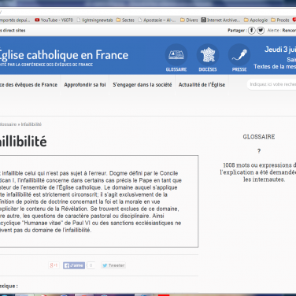The height and width of the screenshot is (296, 296).
Task: Open the Presse microphone icon
Action: click(x=239, y=55)
